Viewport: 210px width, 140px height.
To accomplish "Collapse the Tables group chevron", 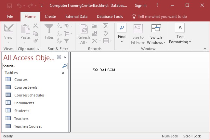I will 63,73.
